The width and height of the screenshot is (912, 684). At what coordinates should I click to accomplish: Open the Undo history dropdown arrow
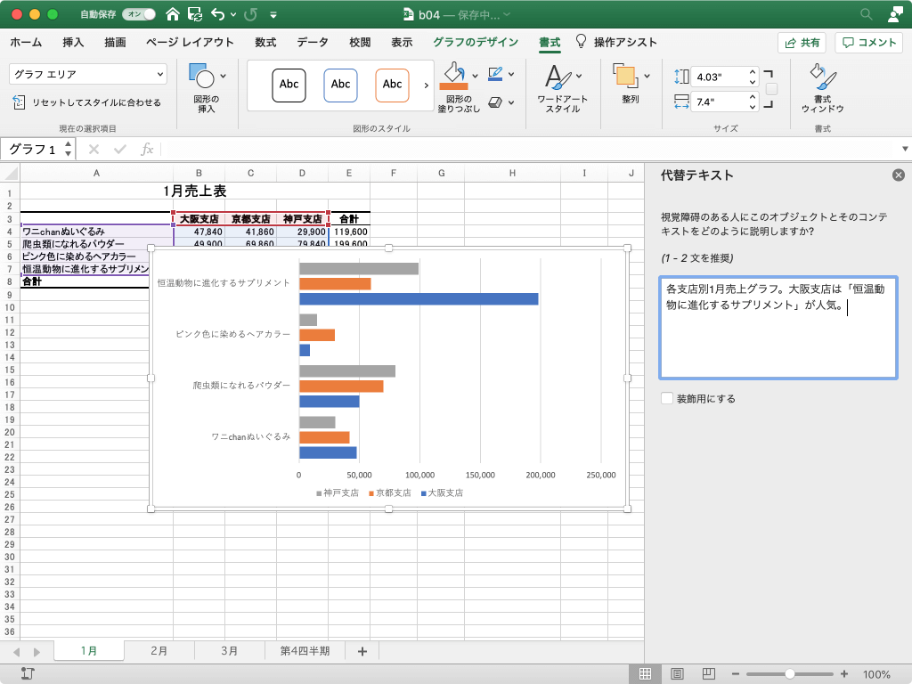pyautogui.click(x=233, y=14)
